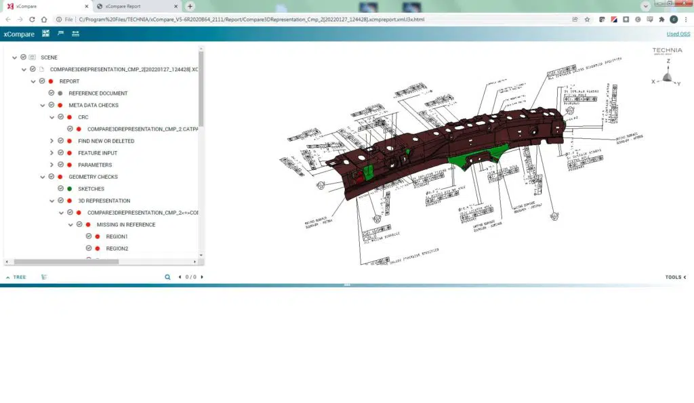The height and width of the screenshot is (403, 694).
Task: Bookmark this page with the star
Action: click(588, 20)
